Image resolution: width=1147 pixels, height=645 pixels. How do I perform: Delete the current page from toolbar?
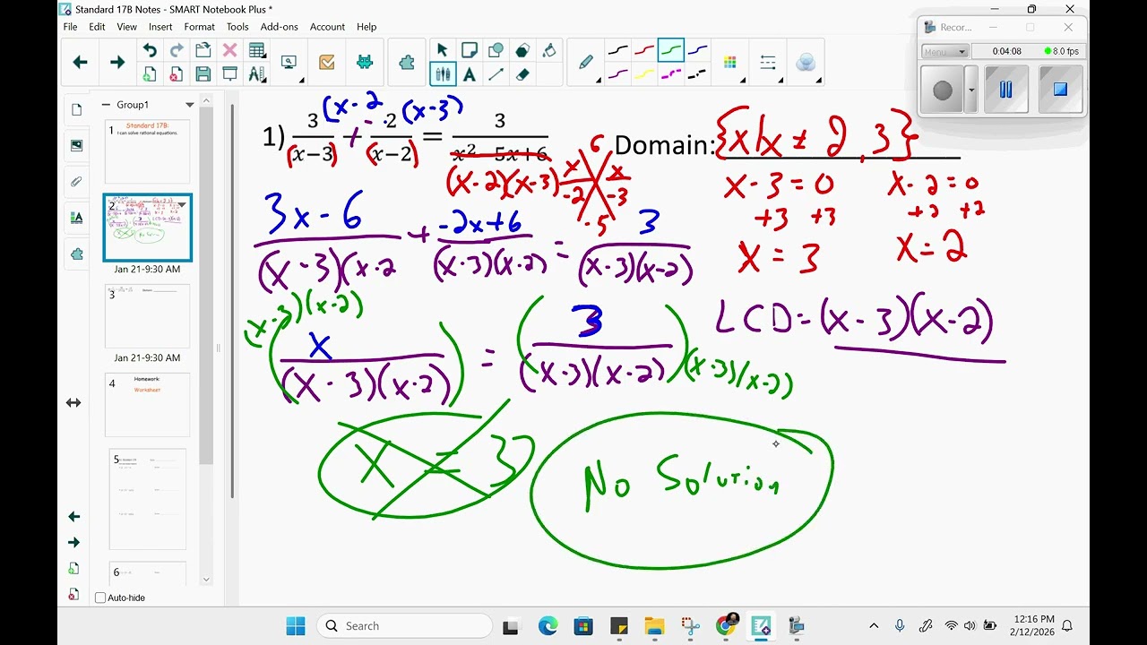coord(177,74)
